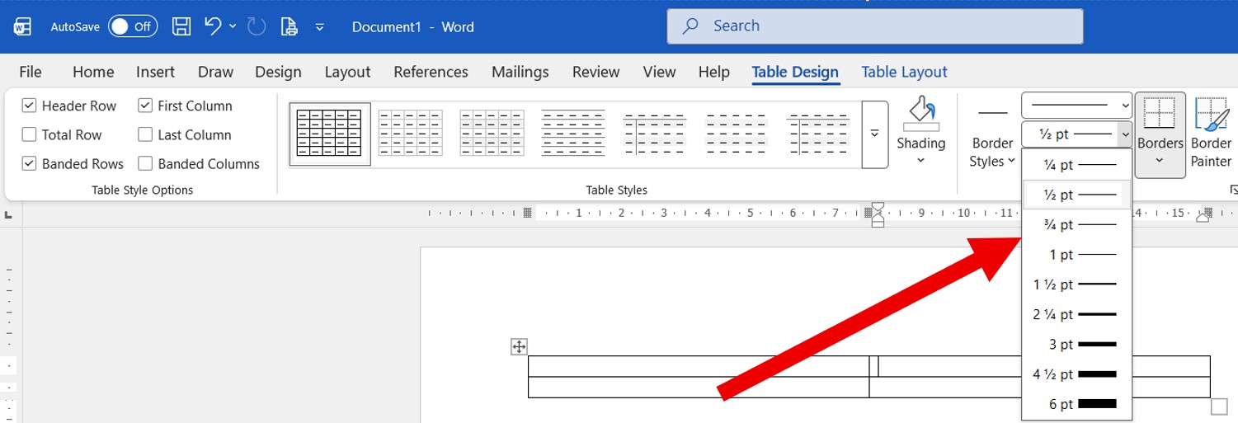Open the Customize Quick Access Toolbar dropdown
The image size is (1238, 423).
click(x=320, y=27)
